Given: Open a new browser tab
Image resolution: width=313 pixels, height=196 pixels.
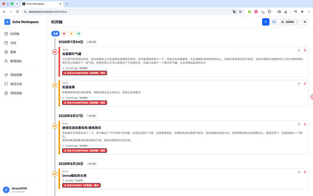Looking at the screenshot, I should [x=67, y=4].
